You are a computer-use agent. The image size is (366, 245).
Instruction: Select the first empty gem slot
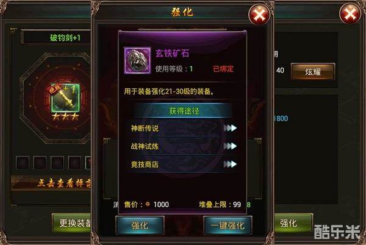(23, 163)
